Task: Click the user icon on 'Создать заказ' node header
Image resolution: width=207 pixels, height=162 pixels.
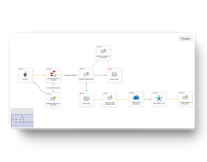Action: 132,93
